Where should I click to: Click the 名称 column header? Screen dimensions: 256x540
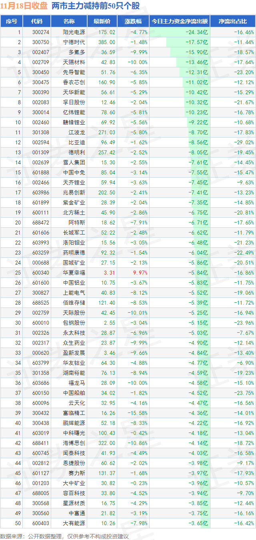click(68, 21)
